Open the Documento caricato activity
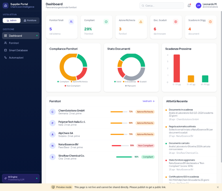The width and height of the screenshot is (222, 191). 190,148
